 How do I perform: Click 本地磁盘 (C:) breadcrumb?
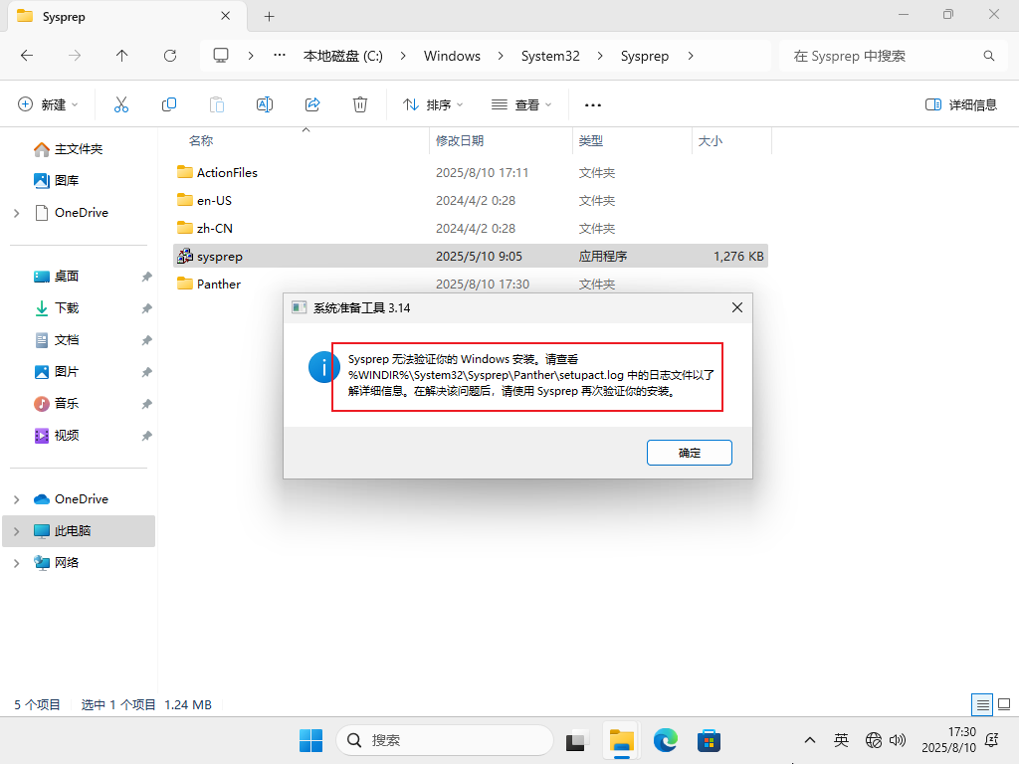tap(343, 56)
